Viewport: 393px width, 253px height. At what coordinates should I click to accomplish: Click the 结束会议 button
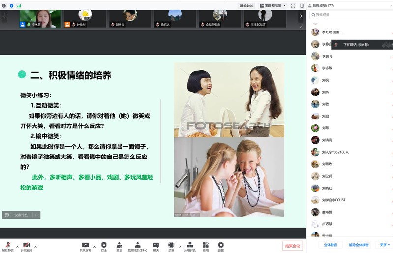coord(292,246)
